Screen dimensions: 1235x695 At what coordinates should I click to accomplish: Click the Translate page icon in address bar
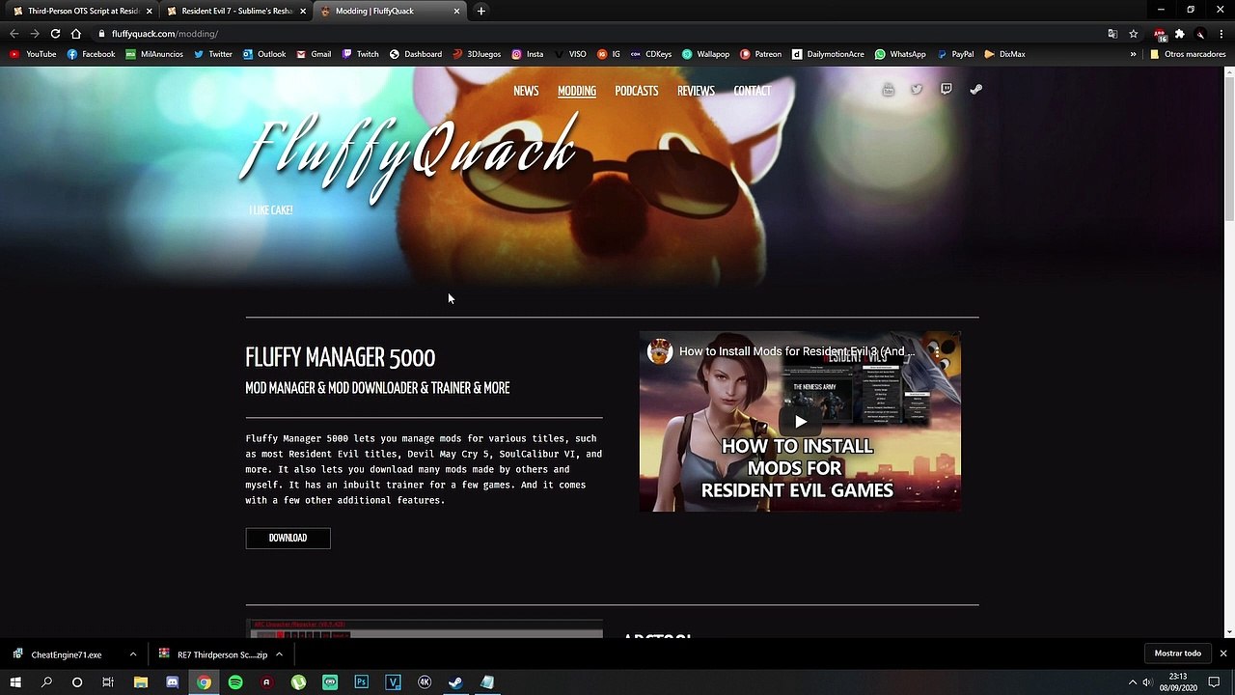pos(1112,34)
